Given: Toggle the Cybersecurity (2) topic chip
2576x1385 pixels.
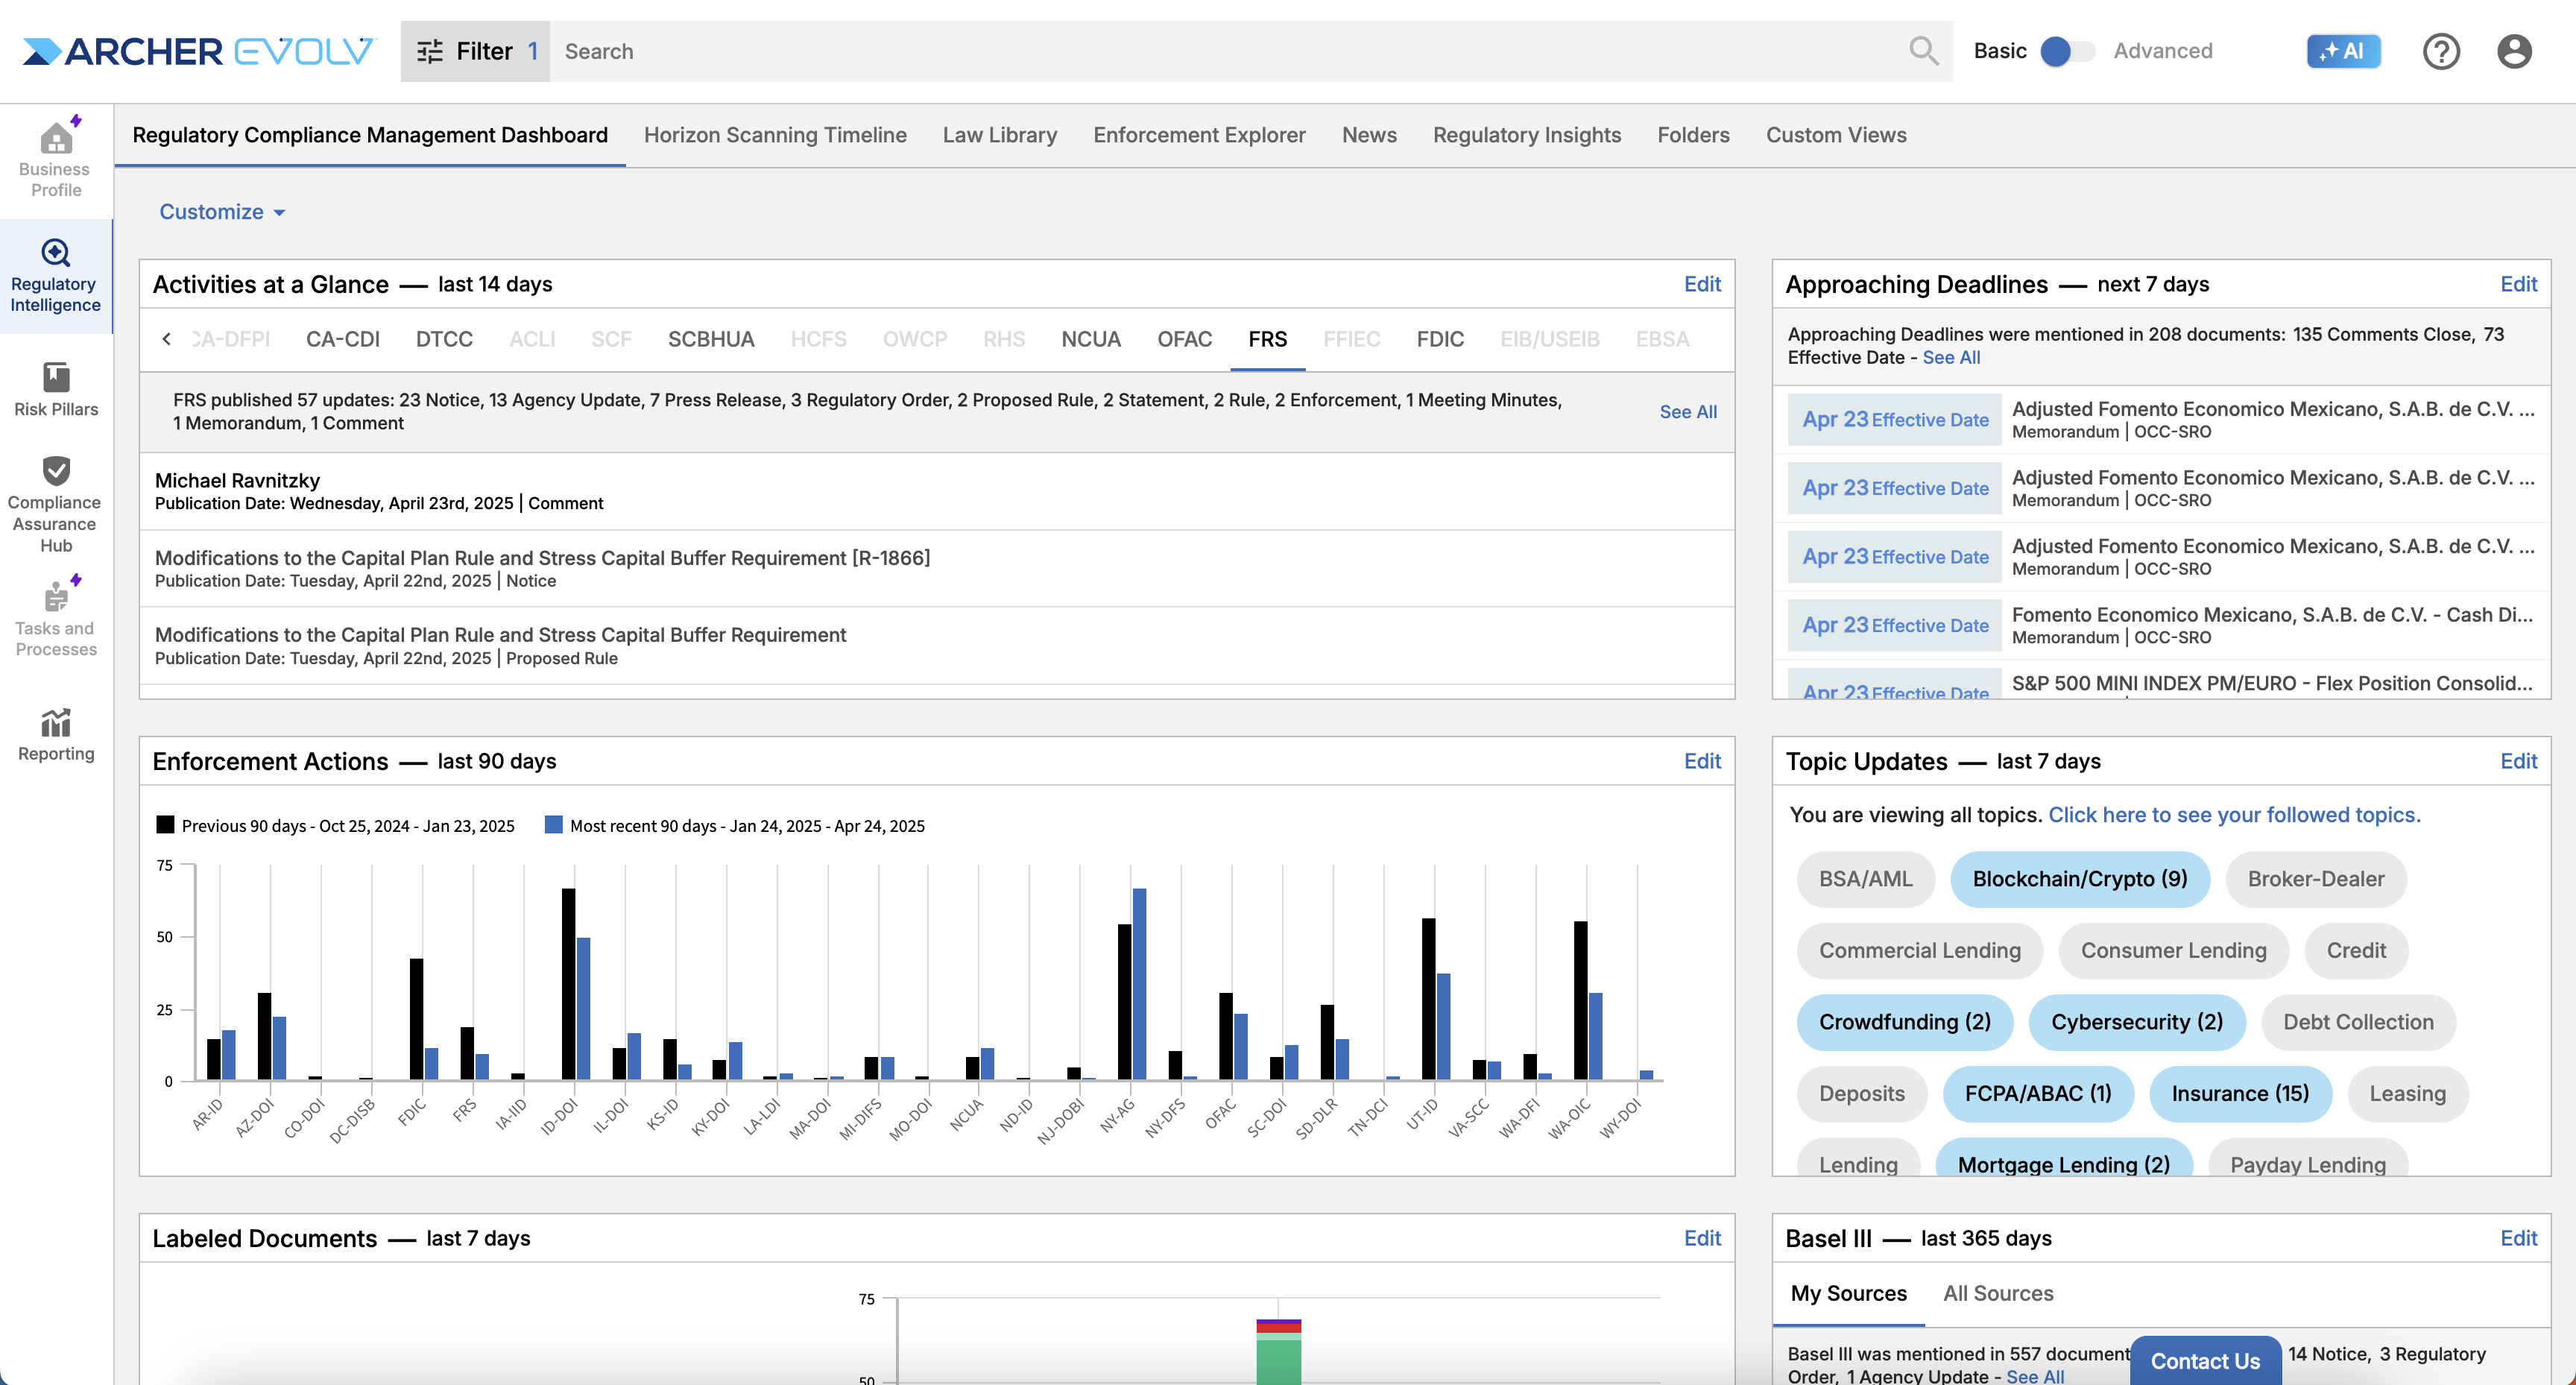Looking at the screenshot, I should 2136,1022.
